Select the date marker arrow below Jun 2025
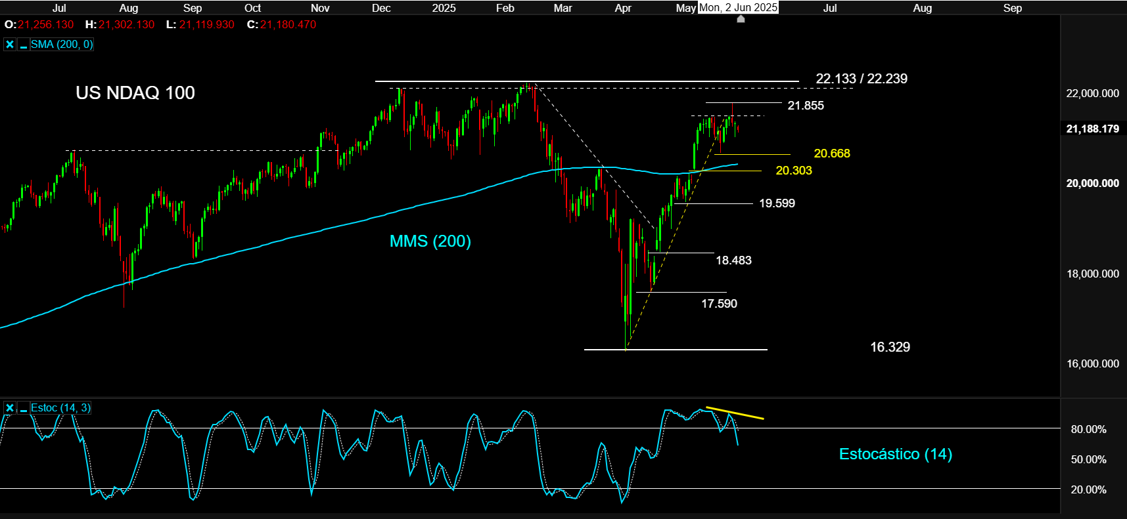The height and width of the screenshot is (519, 1127). pos(741,19)
